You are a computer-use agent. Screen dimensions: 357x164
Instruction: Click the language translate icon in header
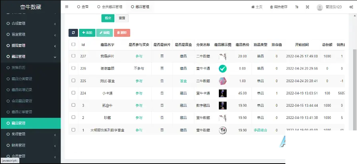(296, 7)
